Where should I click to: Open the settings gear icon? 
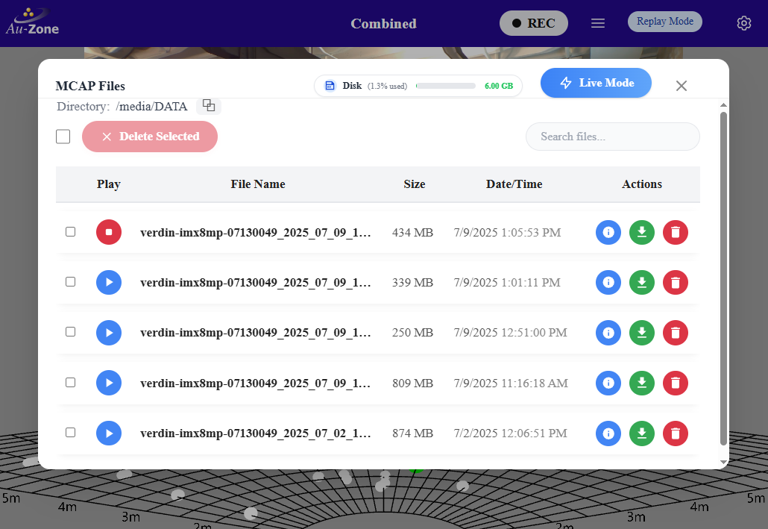pyautogui.click(x=743, y=23)
